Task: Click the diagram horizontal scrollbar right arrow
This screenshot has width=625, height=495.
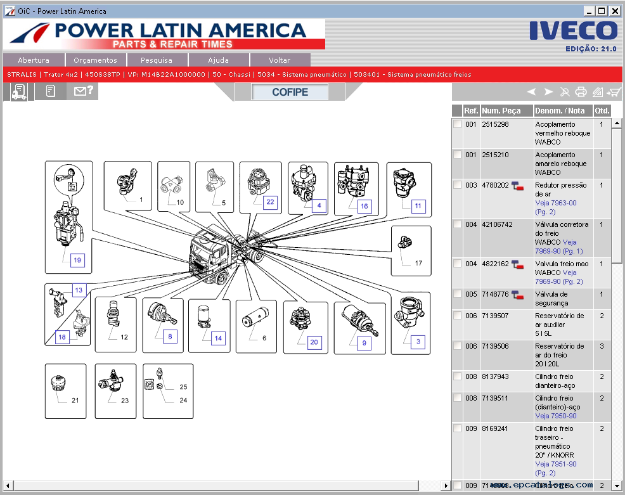Action: coord(446,485)
